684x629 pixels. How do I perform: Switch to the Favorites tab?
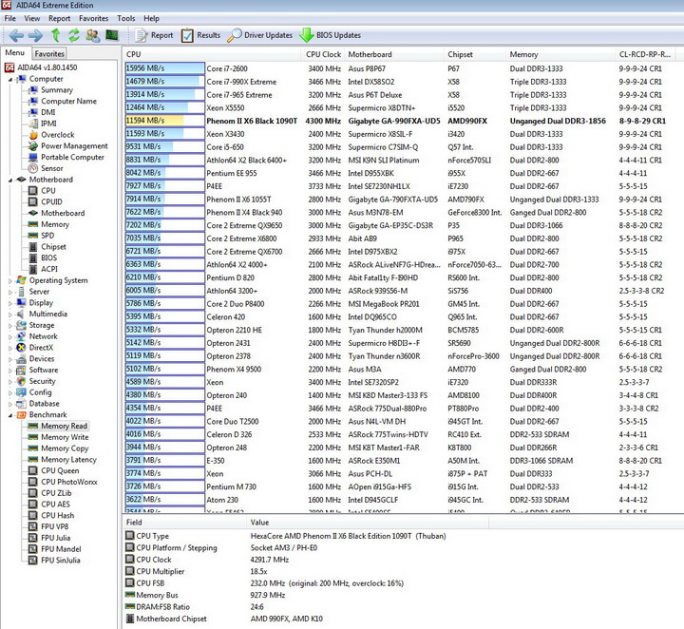coord(49,54)
